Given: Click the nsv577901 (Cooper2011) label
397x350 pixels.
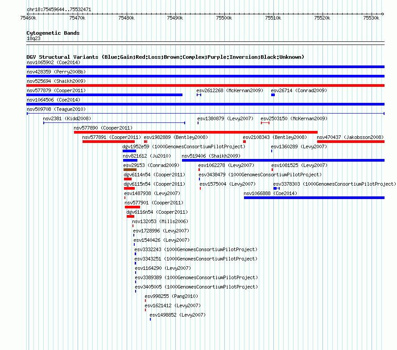Looking at the screenshot, I should point(154,203).
